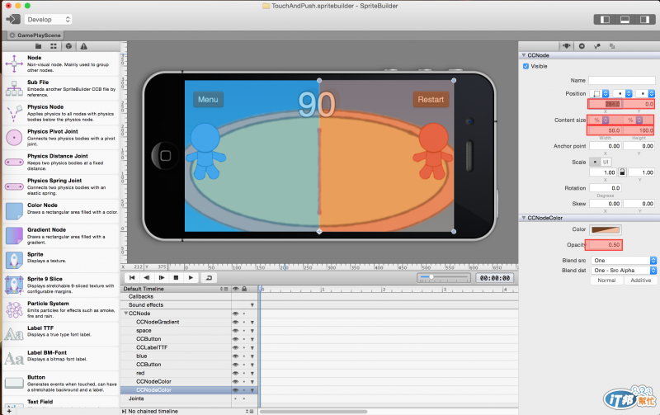Collapse the CCNodeColor properties section
This screenshot has width=660, height=415.
pos(524,218)
